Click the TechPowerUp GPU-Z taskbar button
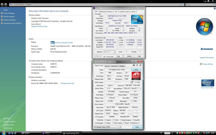Screen dimensions: 216x135 click(72, 133)
